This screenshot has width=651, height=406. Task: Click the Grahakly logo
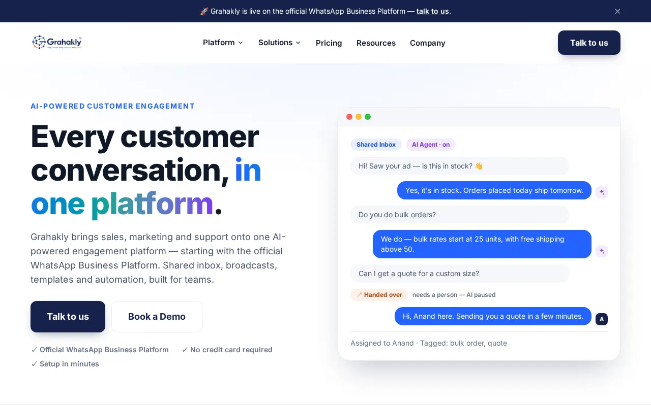56,42
